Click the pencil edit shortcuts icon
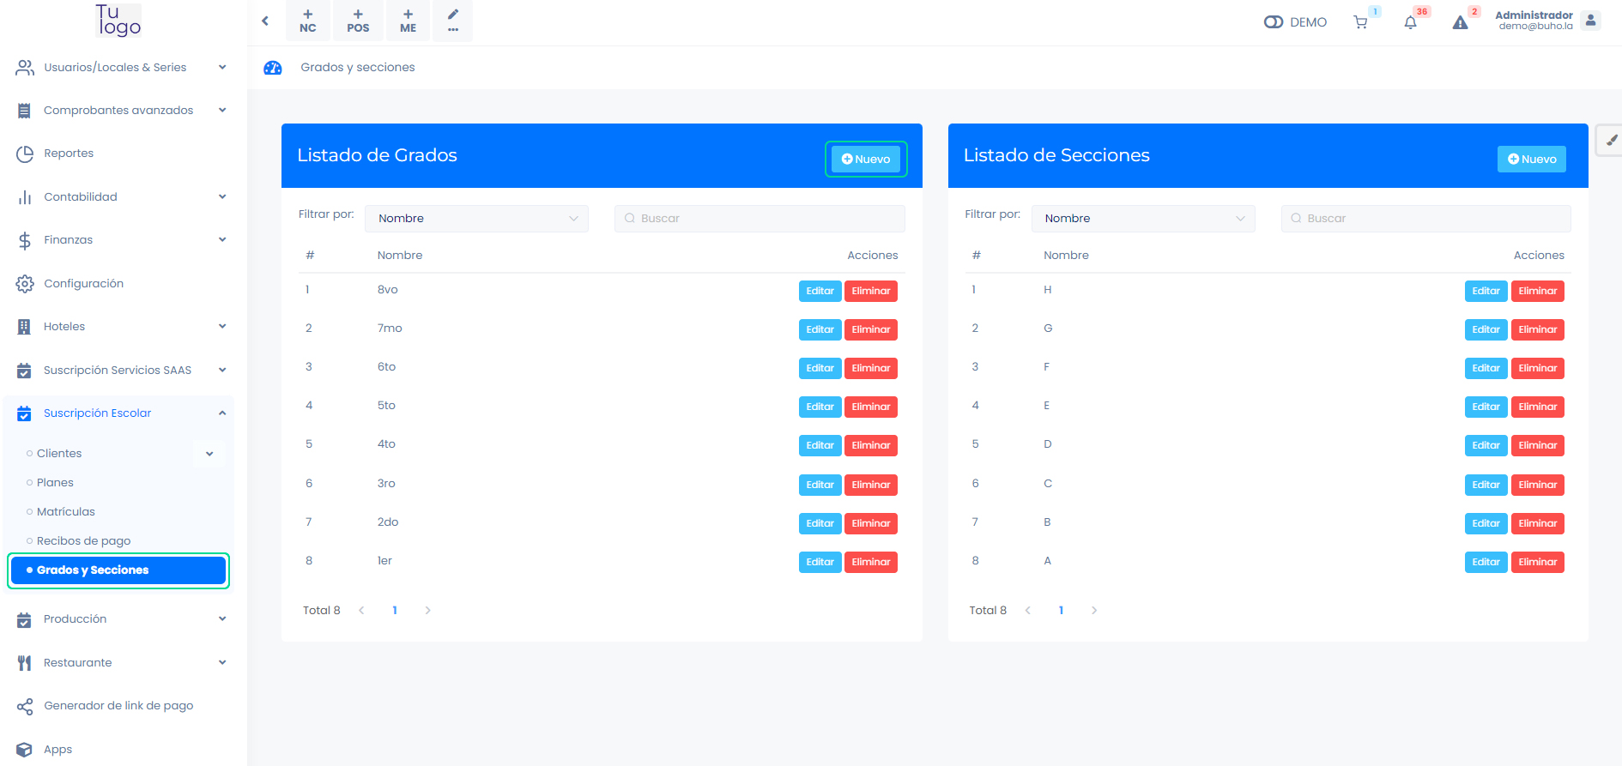Screen dimensions: 1622x766 [x=453, y=21]
